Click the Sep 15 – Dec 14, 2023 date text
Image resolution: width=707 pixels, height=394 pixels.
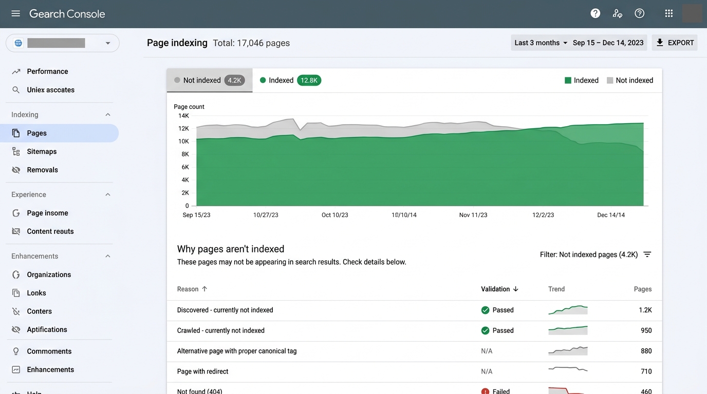[x=608, y=43]
